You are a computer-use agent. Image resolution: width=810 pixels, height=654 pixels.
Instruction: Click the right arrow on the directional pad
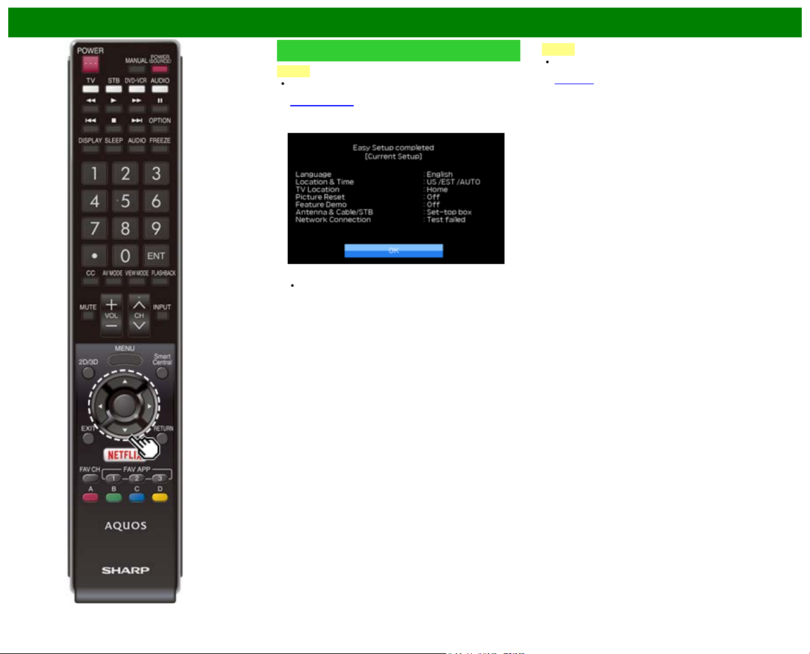click(x=149, y=406)
